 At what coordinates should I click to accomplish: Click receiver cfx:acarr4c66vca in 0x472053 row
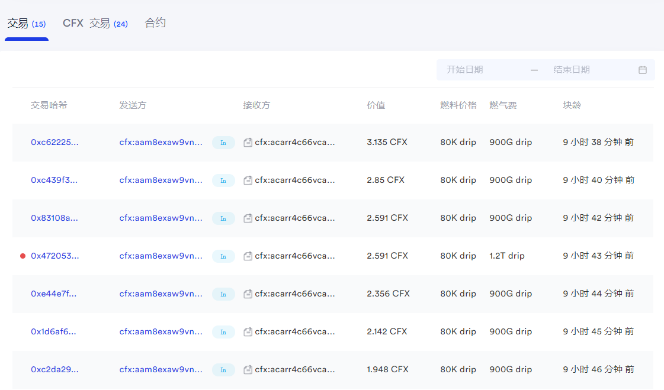295,256
